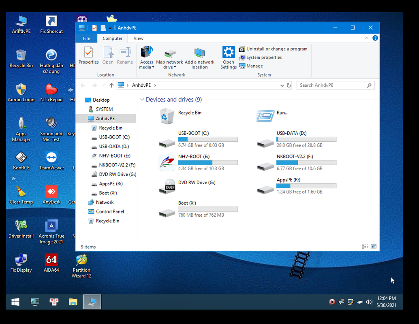Open the Fix Shorcut desktop icon

(x=51, y=25)
